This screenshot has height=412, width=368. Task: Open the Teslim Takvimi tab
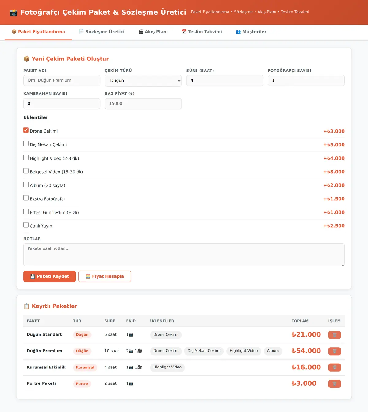202,32
